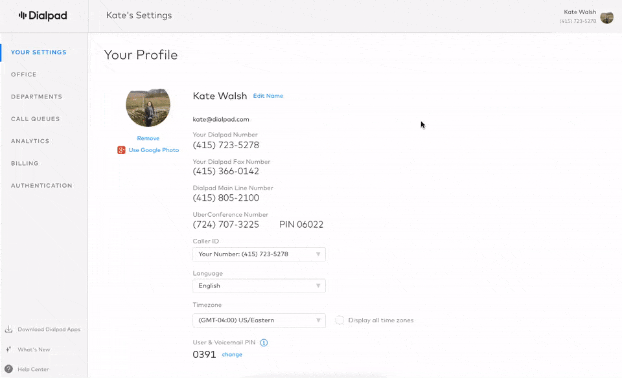This screenshot has height=378, width=622.
Task: Open Authentication section
Action: (41, 185)
